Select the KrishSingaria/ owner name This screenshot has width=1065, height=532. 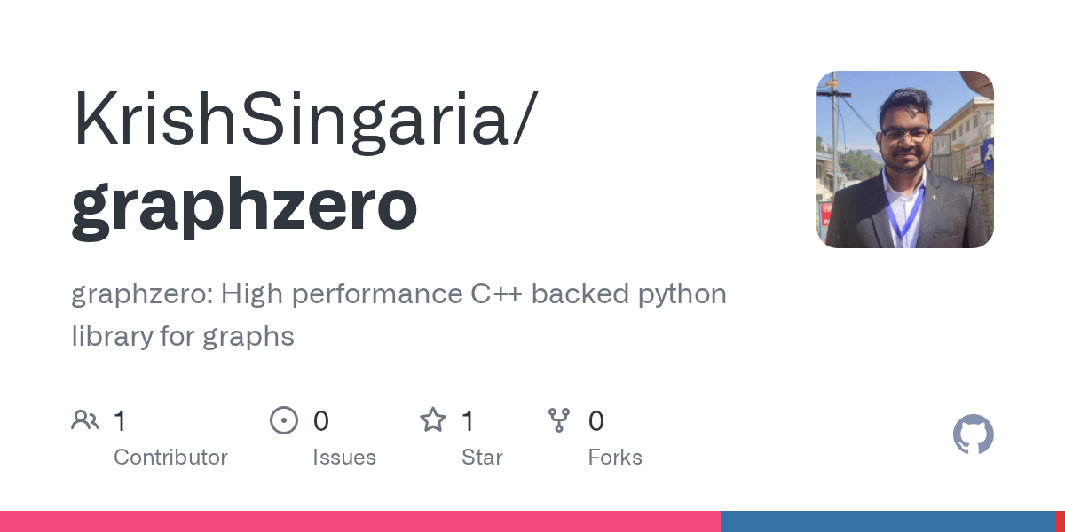point(304,119)
